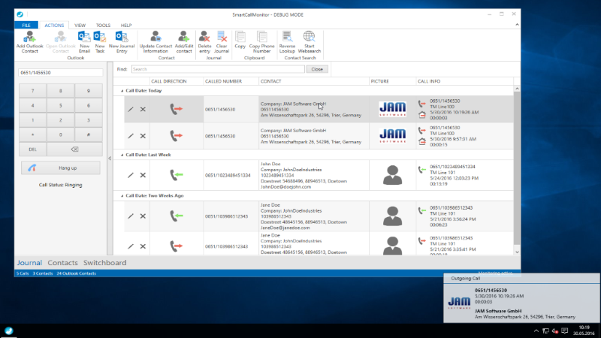Delete the 9:57:31 AM call entry
The width and height of the screenshot is (601, 338).
tap(143, 136)
